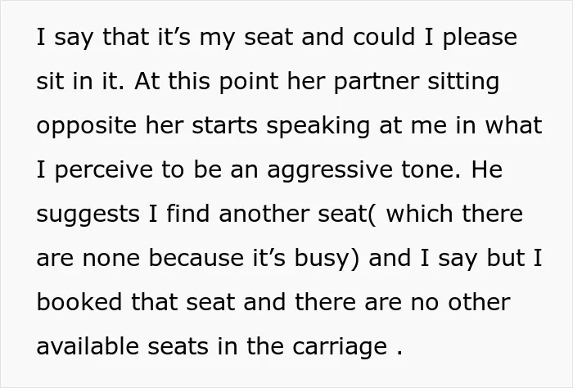Click on the word "available"
The width and height of the screenshot is (573, 388).
tap(88, 346)
